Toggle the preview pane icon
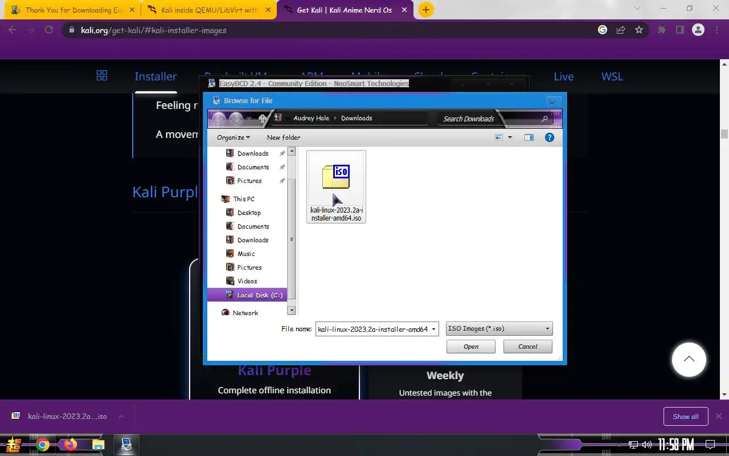 (529, 137)
